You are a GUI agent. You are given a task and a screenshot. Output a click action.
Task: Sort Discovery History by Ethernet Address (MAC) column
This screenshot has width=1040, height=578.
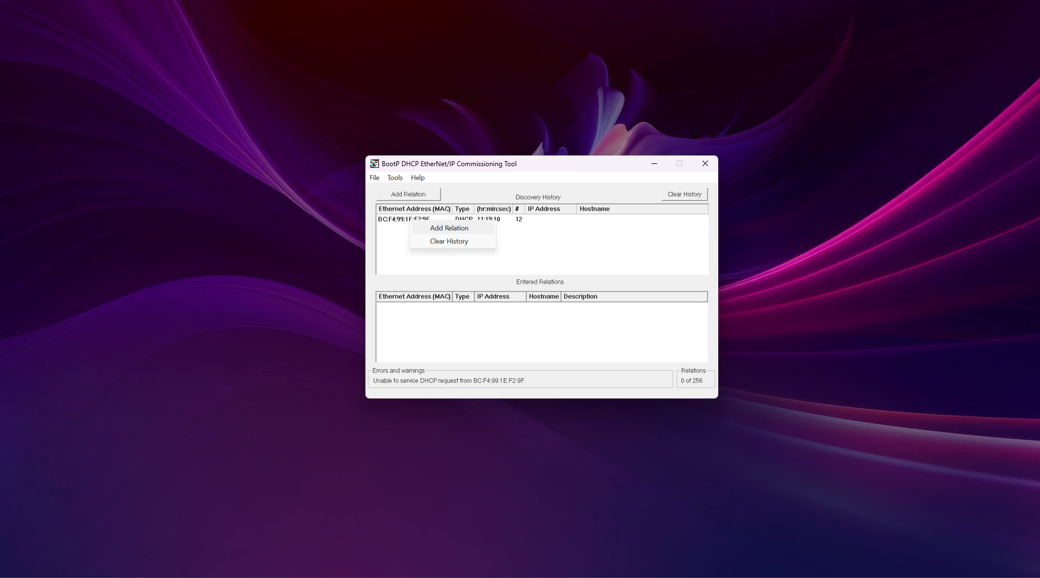[x=414, y=209]
